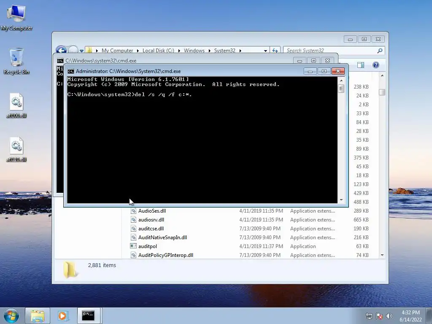Click the auditpol application icon
This screenshot has height=324, width=432.
coord(133,246)
